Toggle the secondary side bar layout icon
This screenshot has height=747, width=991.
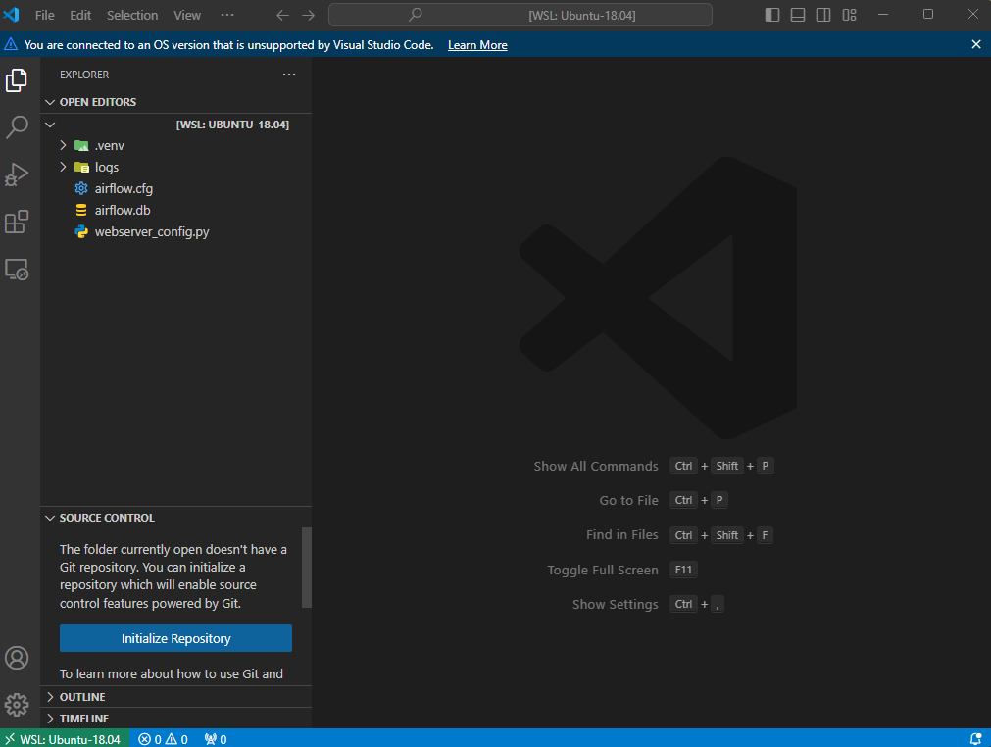click(x=823, y=15)
